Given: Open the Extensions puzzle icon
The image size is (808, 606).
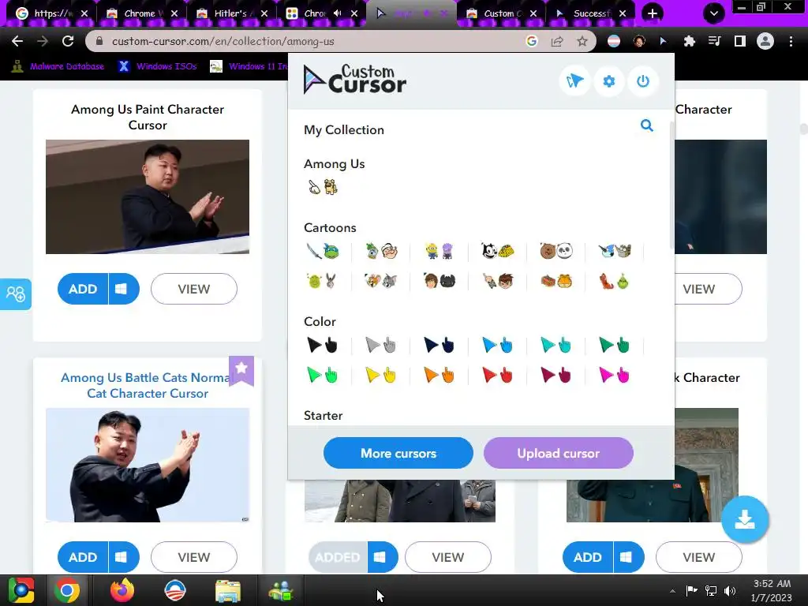Looking at the screenshot, I should coord(689,41).
